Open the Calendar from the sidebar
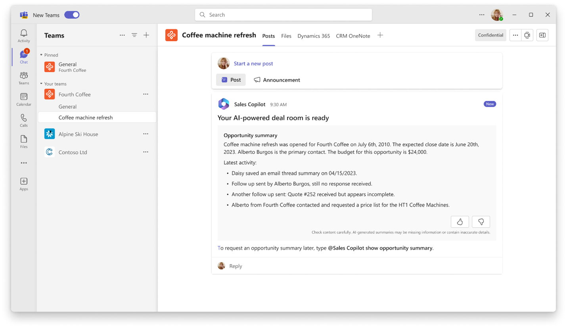Screen dimensions: 567x328 pos(23,99)
